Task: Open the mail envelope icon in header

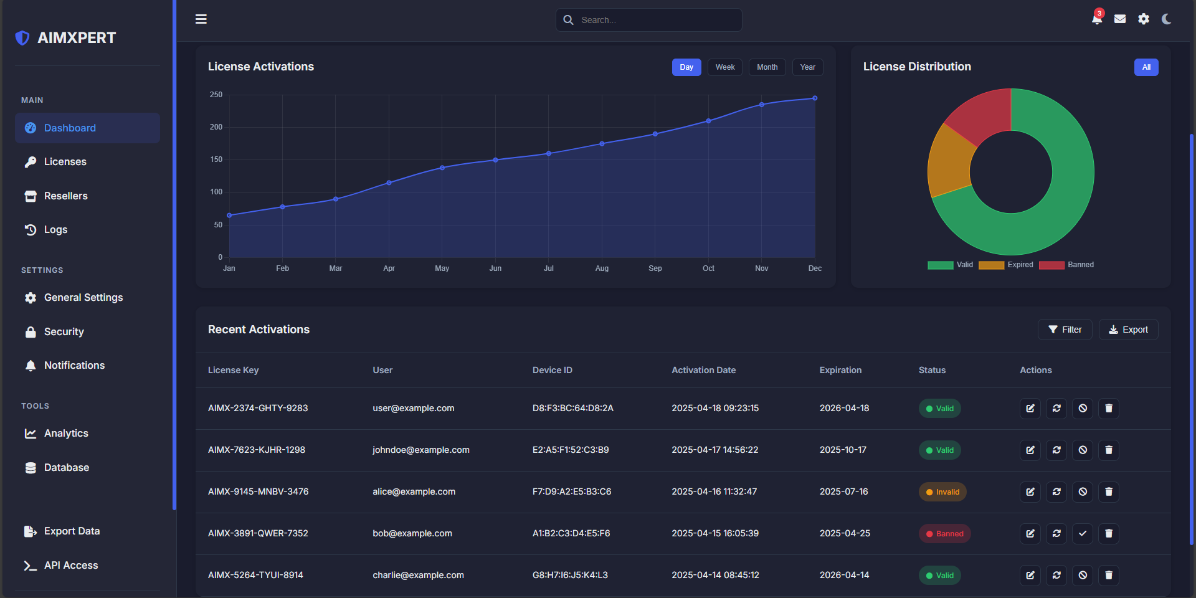Action: pos(1120,19)
